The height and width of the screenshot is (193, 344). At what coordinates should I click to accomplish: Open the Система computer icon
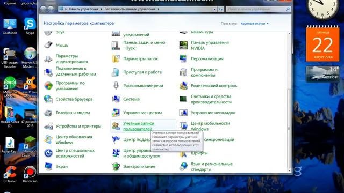tap(116, 99)
